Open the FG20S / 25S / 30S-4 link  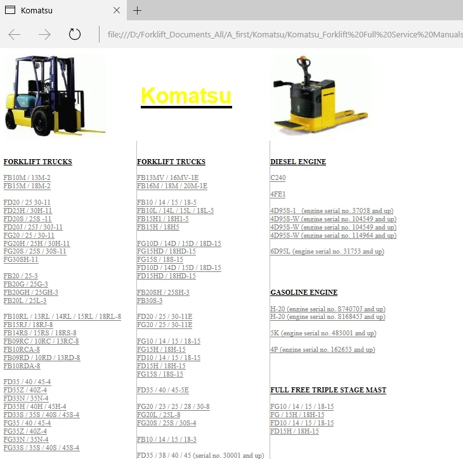pos(167,423)
